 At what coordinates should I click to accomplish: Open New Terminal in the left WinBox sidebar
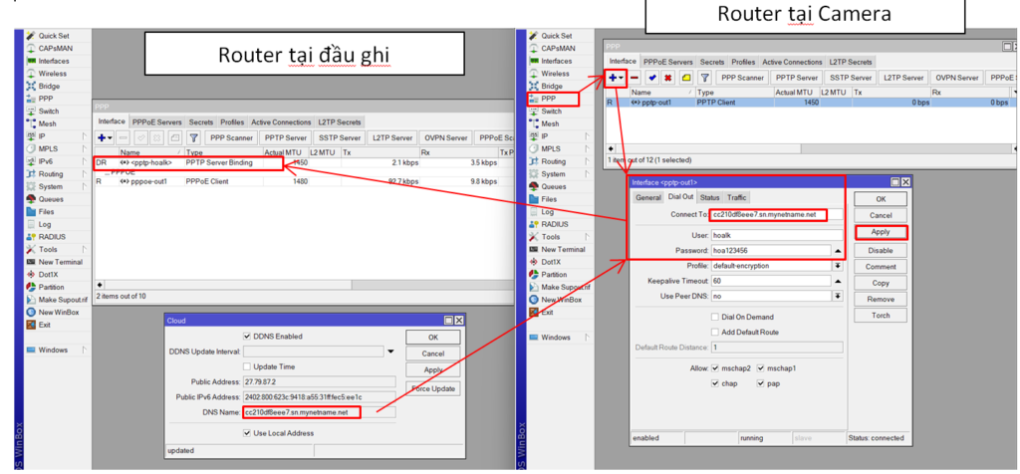click(x=60, y=262)
